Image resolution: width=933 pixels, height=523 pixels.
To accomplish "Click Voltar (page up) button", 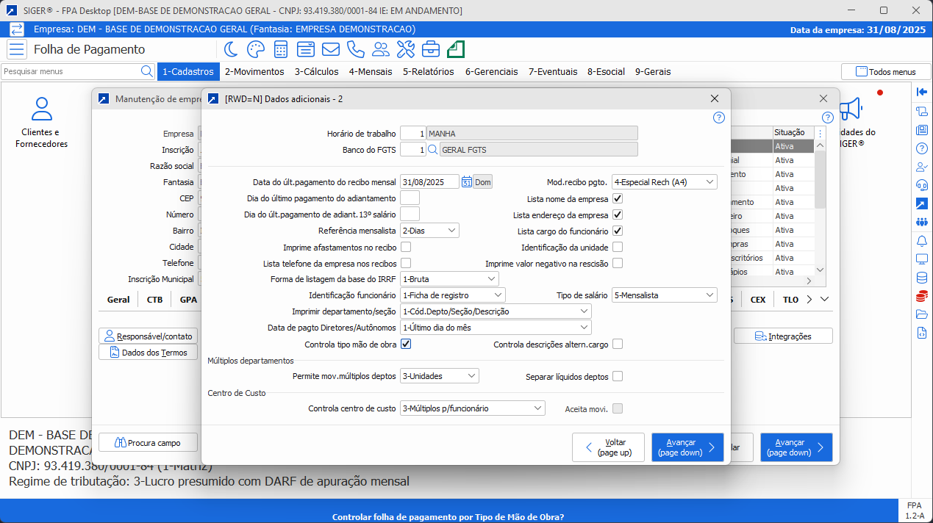I will click(x=608, y=447).
